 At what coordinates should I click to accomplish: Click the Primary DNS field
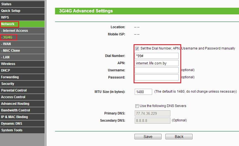click(x=152, y=113)
